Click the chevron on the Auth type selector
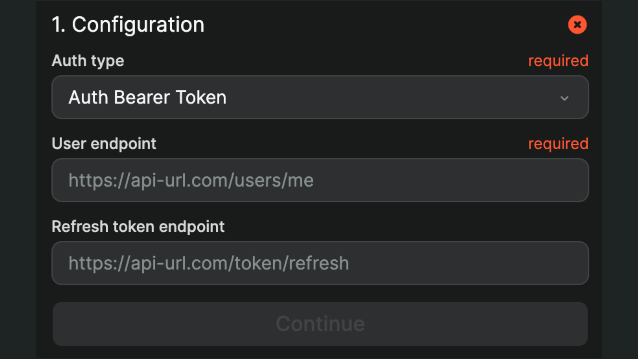This screenshot has width=638, height=359. (565, 98)
